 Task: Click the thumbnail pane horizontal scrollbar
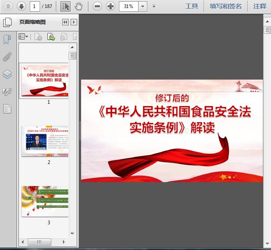pyautogui.click(x=43, y=242)
